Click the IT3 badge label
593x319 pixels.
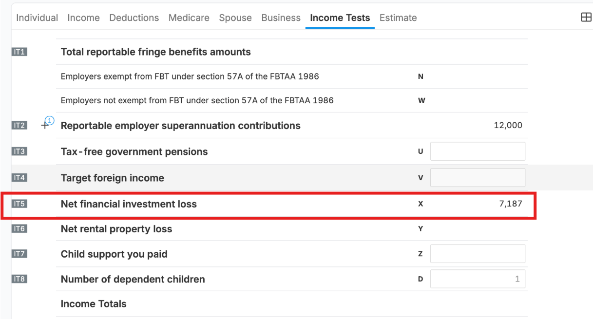tap(19, 151)
